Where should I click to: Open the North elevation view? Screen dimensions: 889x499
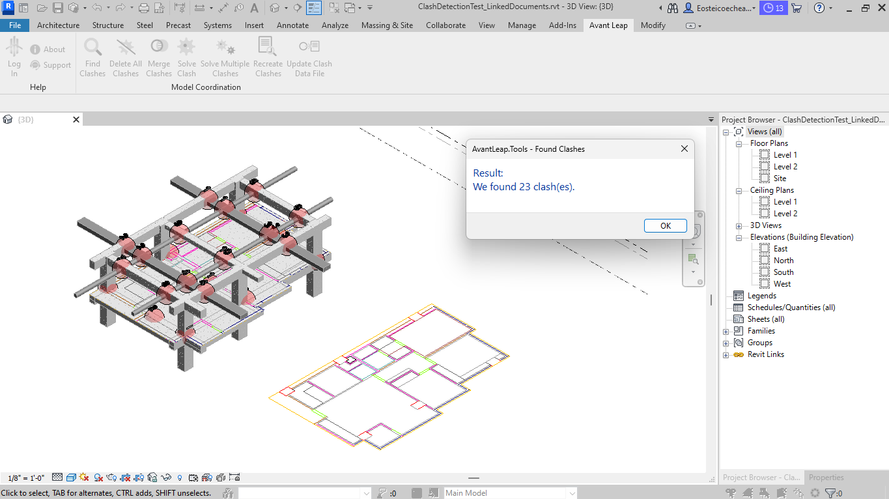(783, 261)
